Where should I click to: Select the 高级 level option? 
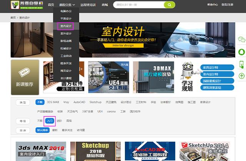tap(69, 121)
